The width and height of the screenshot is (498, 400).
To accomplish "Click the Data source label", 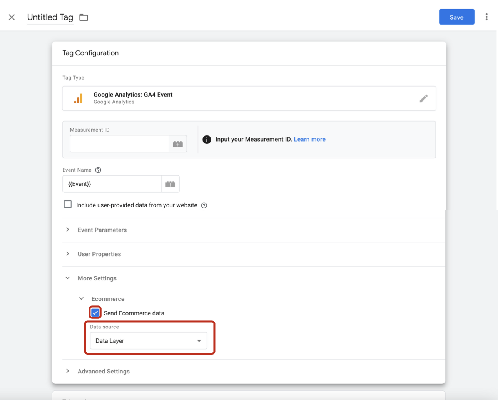I will [x=104, y=327].
